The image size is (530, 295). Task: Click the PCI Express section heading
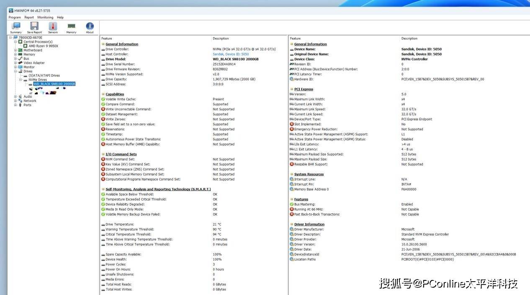[304, 89]
